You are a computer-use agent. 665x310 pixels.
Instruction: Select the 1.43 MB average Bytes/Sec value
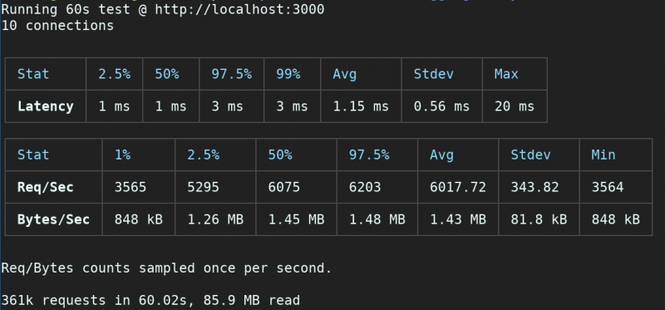tap(458, 219)
